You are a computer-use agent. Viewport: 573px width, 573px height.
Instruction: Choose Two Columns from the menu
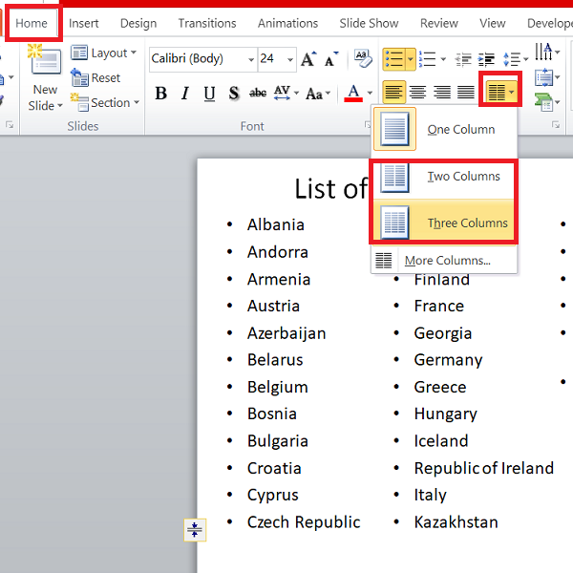click(444, 177)
